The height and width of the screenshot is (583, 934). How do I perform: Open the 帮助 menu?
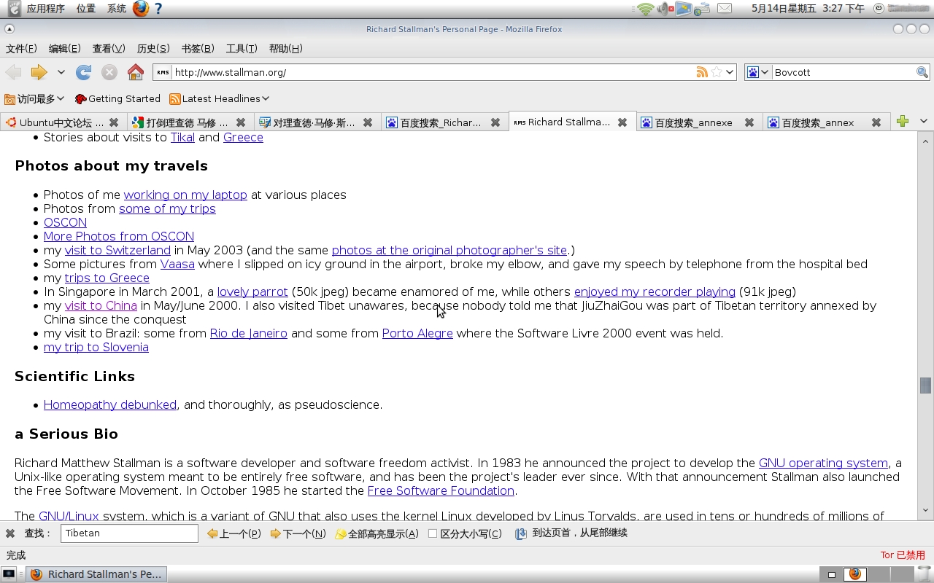point(285,48)
